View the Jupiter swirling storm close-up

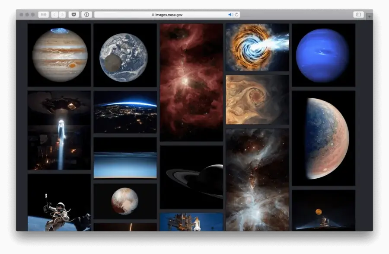point(257,100)
